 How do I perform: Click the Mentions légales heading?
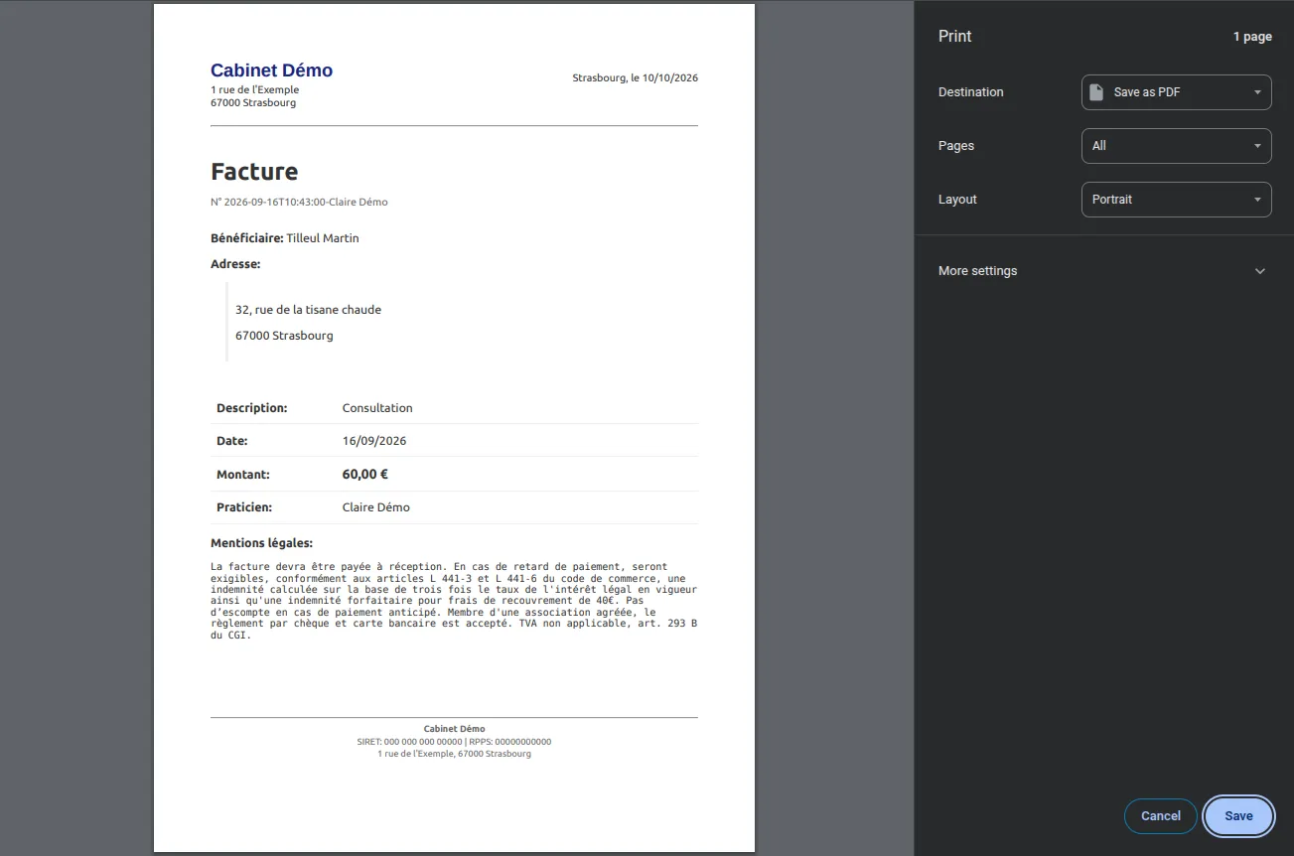click(x=261, y=543)
